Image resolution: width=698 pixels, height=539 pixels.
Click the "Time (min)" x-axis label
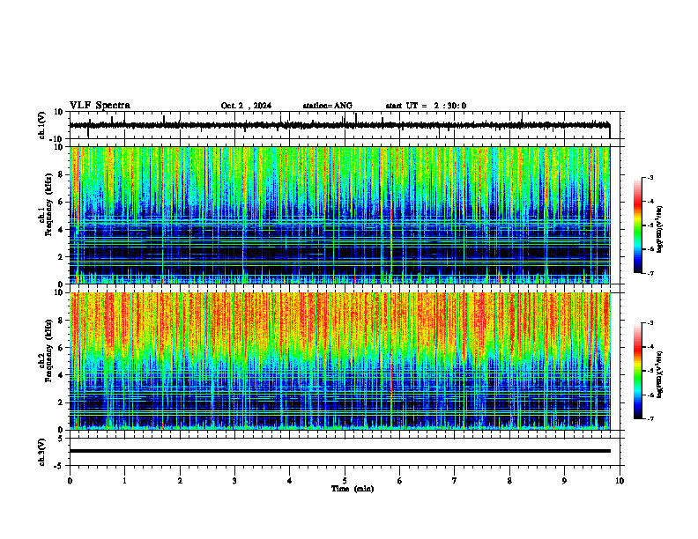(x=353, y=489)
